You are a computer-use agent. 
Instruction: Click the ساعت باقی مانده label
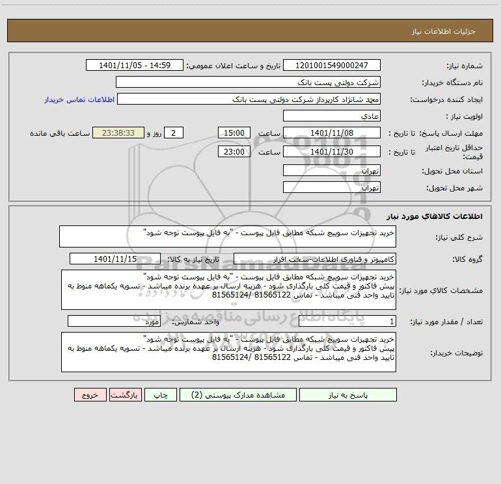[60, 133]
